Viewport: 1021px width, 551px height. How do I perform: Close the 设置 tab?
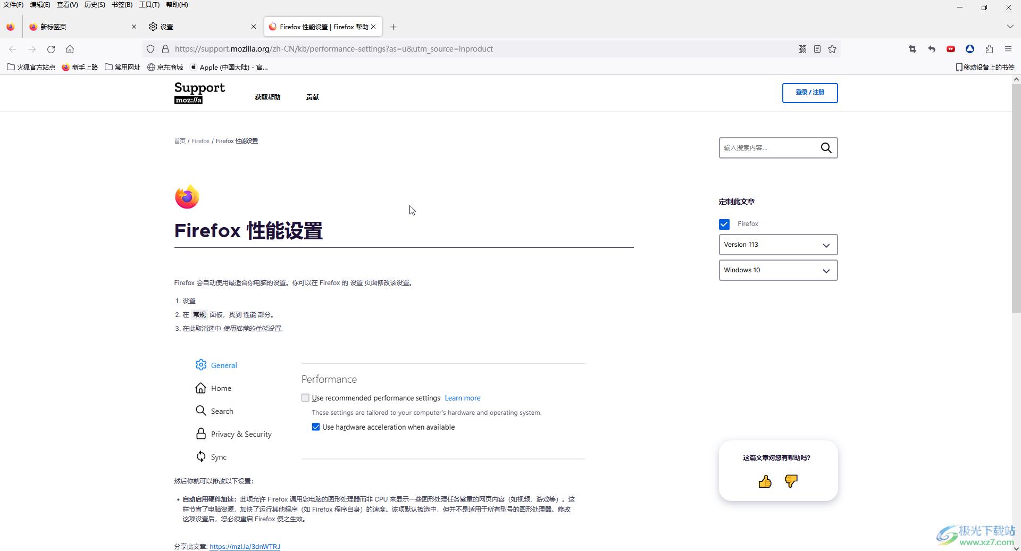pos(254,27)
